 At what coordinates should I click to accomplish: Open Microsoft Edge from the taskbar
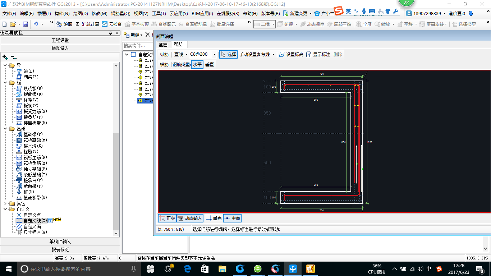(x=187, y=269)
